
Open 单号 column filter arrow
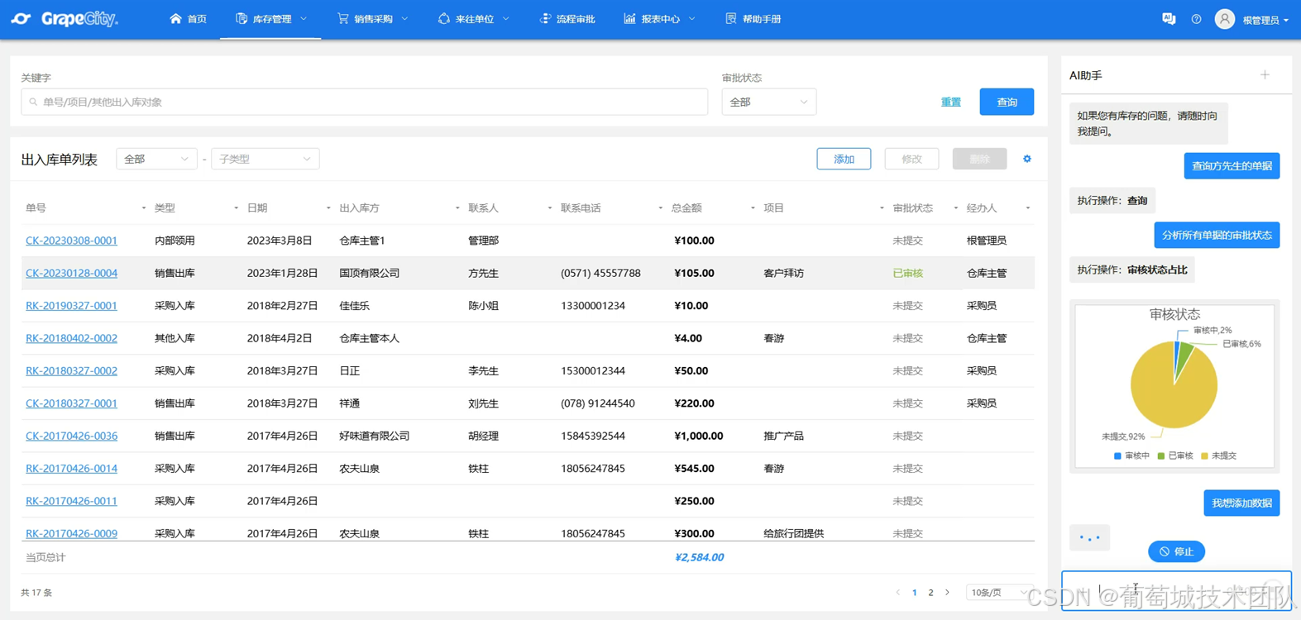point(143,208)
